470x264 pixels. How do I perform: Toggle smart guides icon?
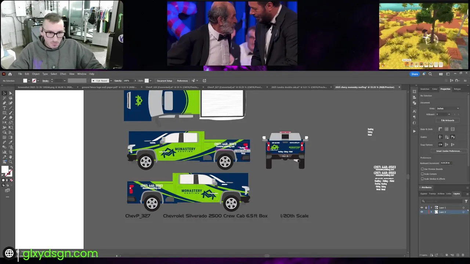pyautogui.click(x=453, y=137)
